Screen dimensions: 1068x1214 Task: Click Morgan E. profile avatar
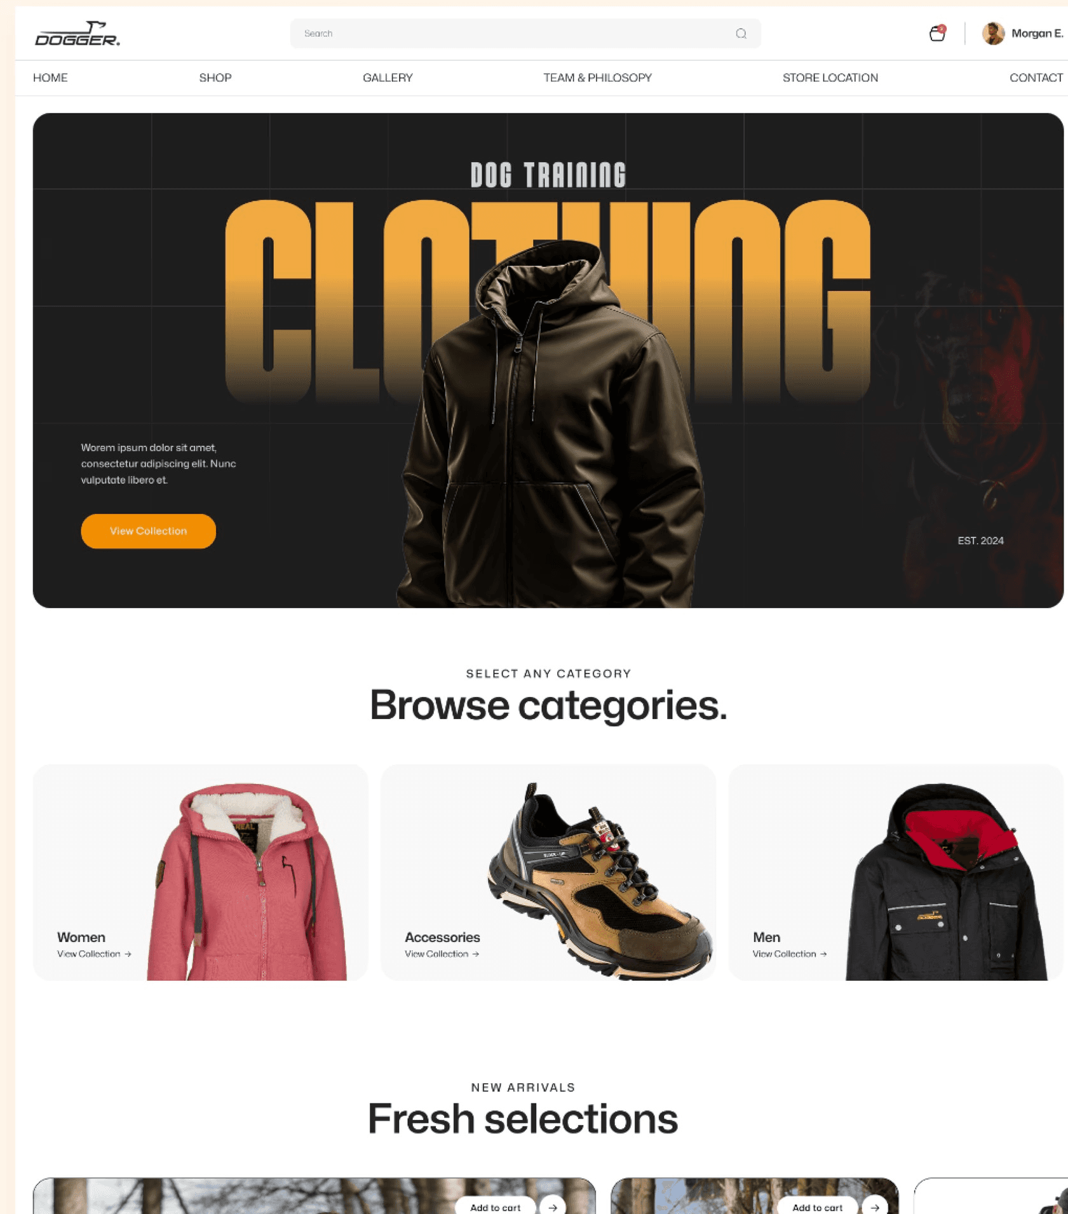click(x=993, y=33)
